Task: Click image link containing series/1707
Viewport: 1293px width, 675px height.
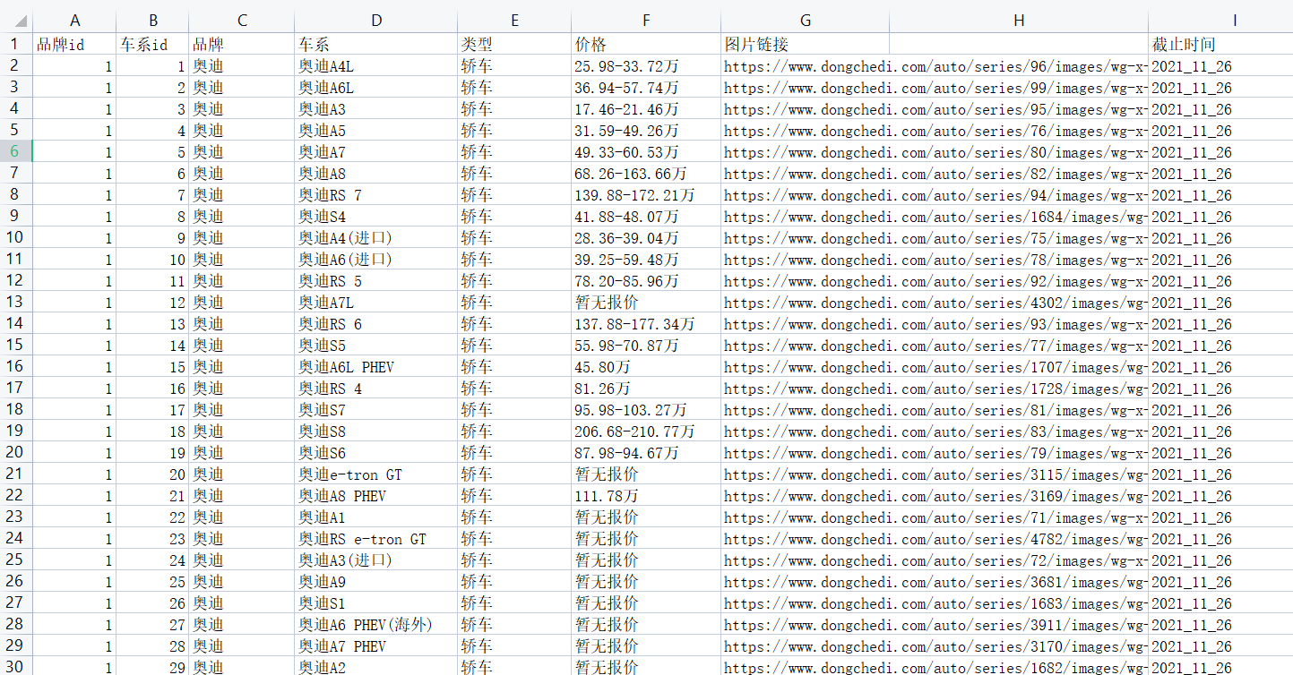Action: 935,366
